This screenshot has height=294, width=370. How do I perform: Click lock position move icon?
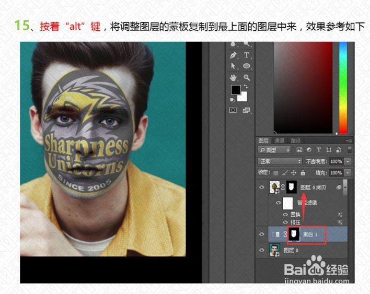[294, 173]
